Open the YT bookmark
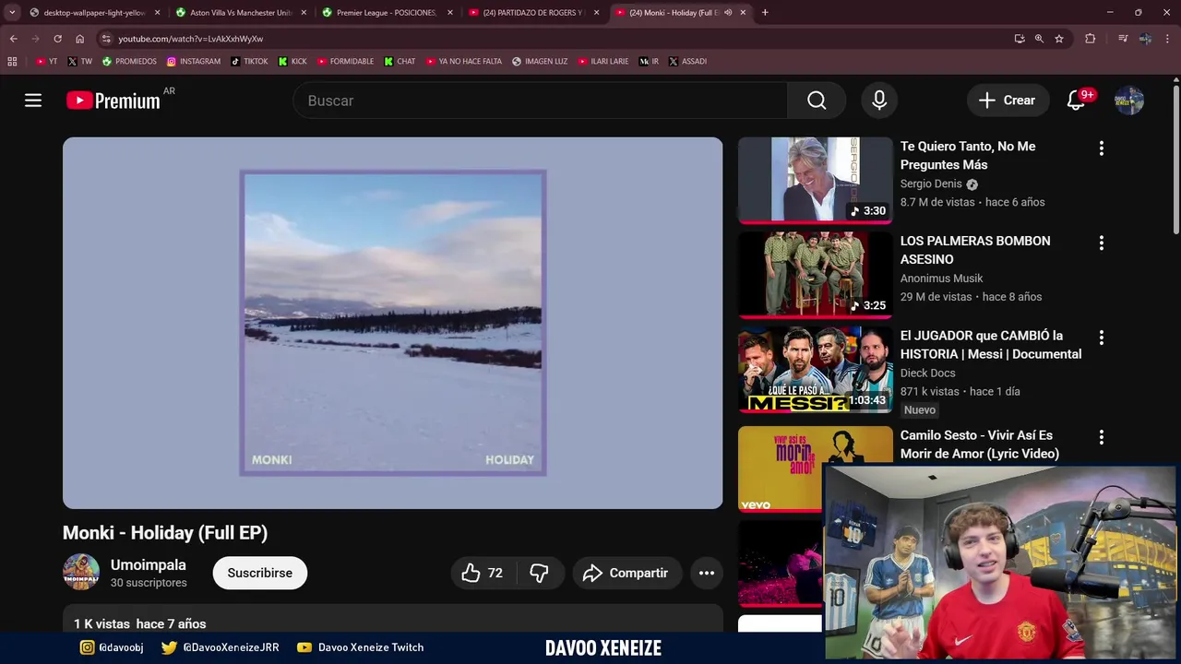1181x664 pixels. pyautogui.click(x=47, y=61)
